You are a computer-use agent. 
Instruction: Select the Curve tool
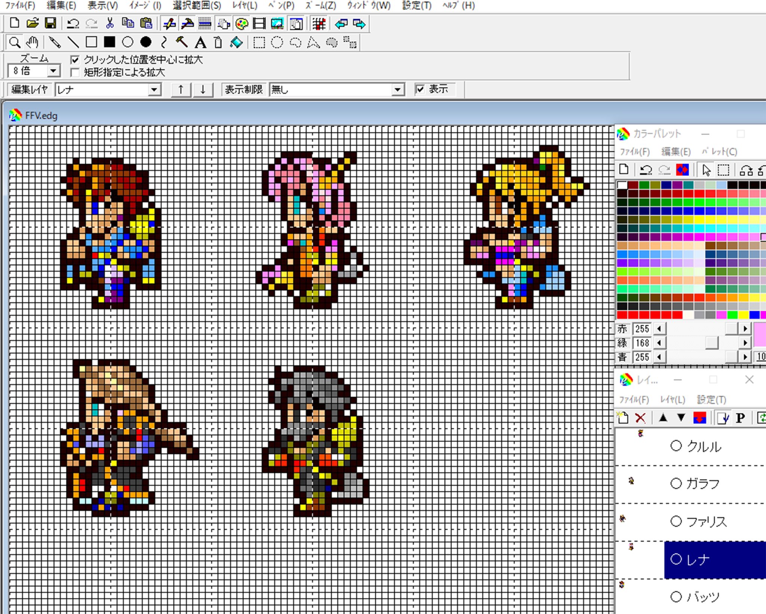(x=163, y=42)
